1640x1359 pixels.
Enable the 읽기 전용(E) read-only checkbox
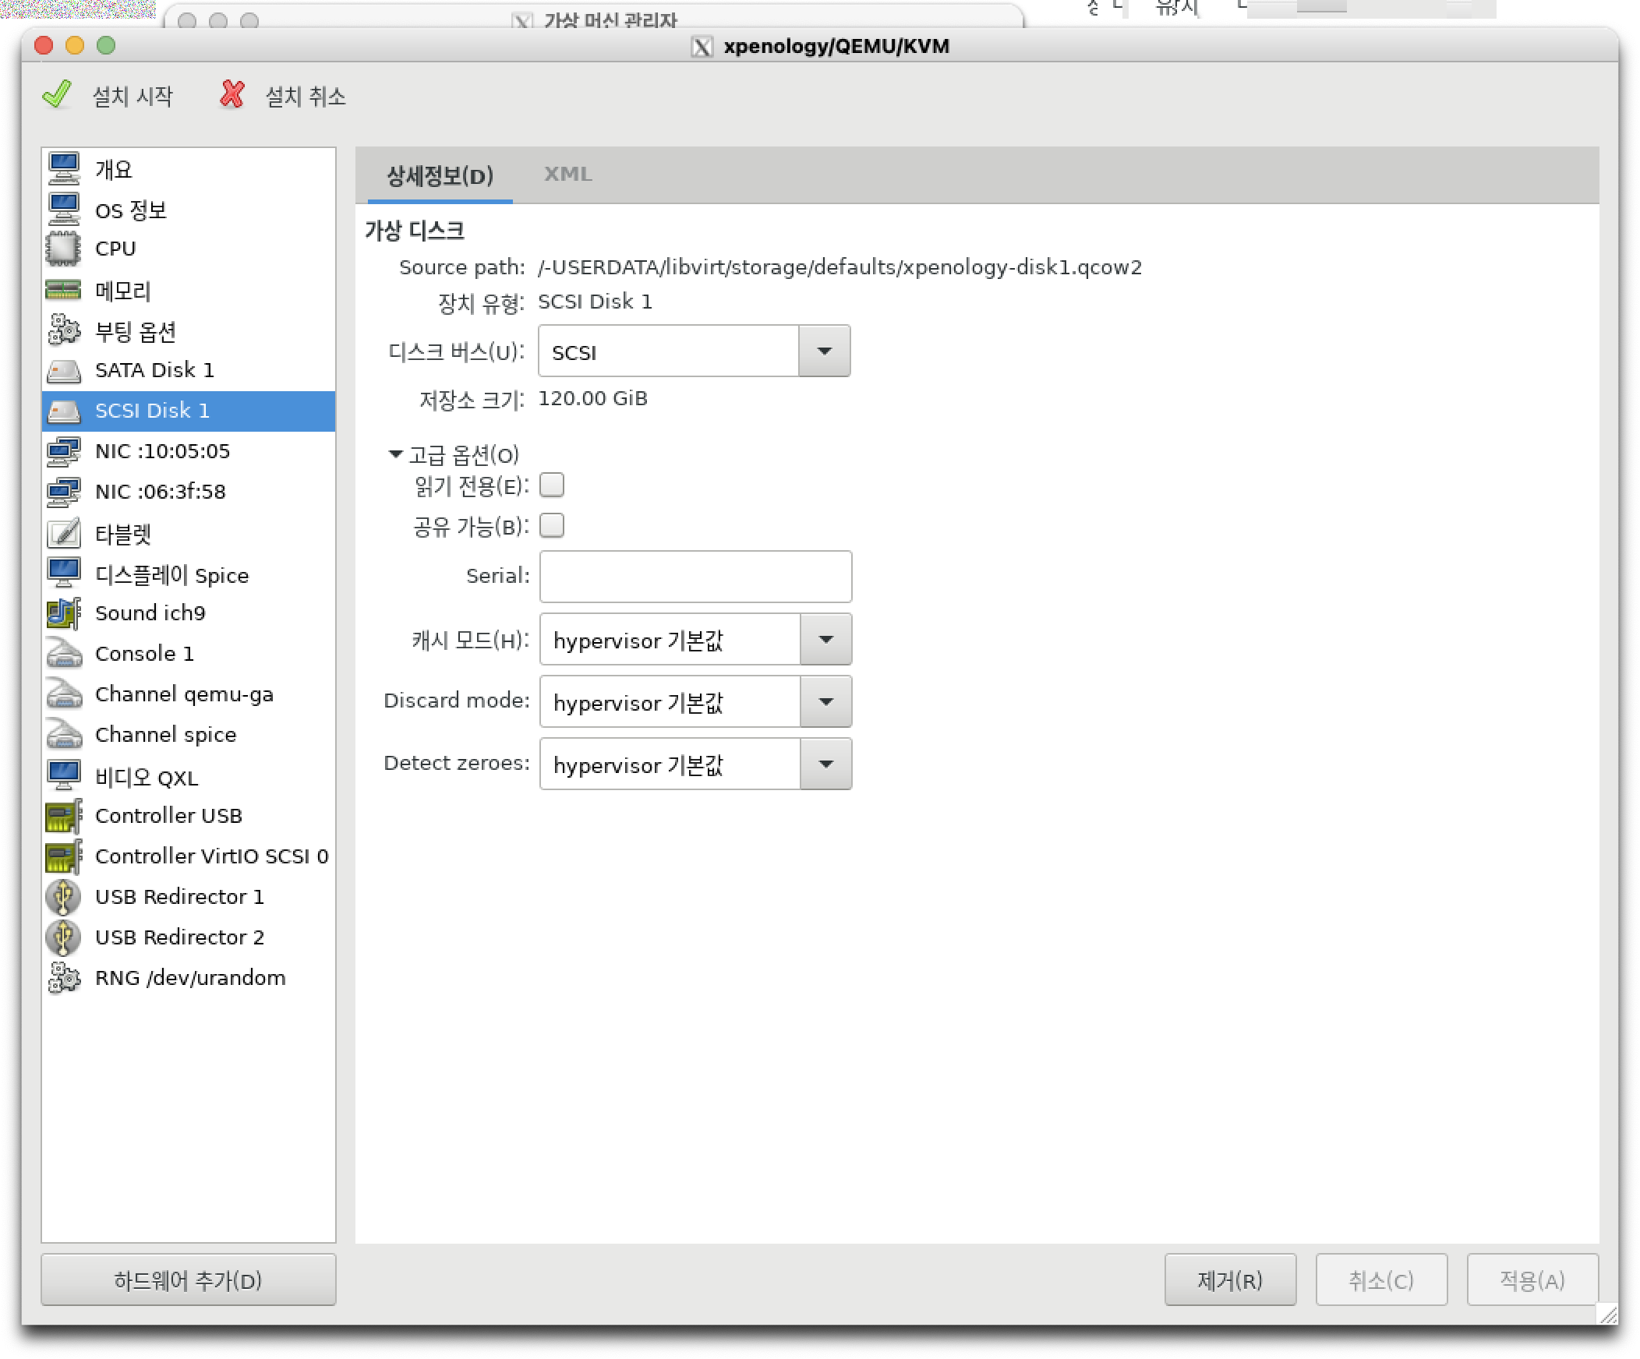click(x=551, y=485)
